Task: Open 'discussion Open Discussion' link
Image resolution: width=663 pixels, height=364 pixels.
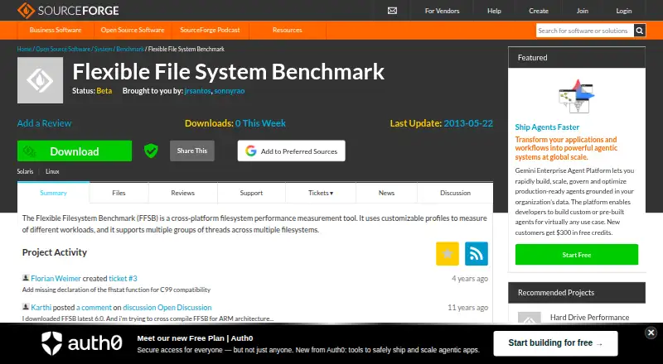Action: [x=167, y=308]
